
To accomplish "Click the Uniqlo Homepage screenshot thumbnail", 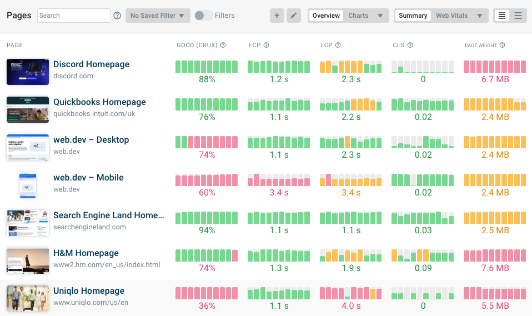I will (28, 298).
